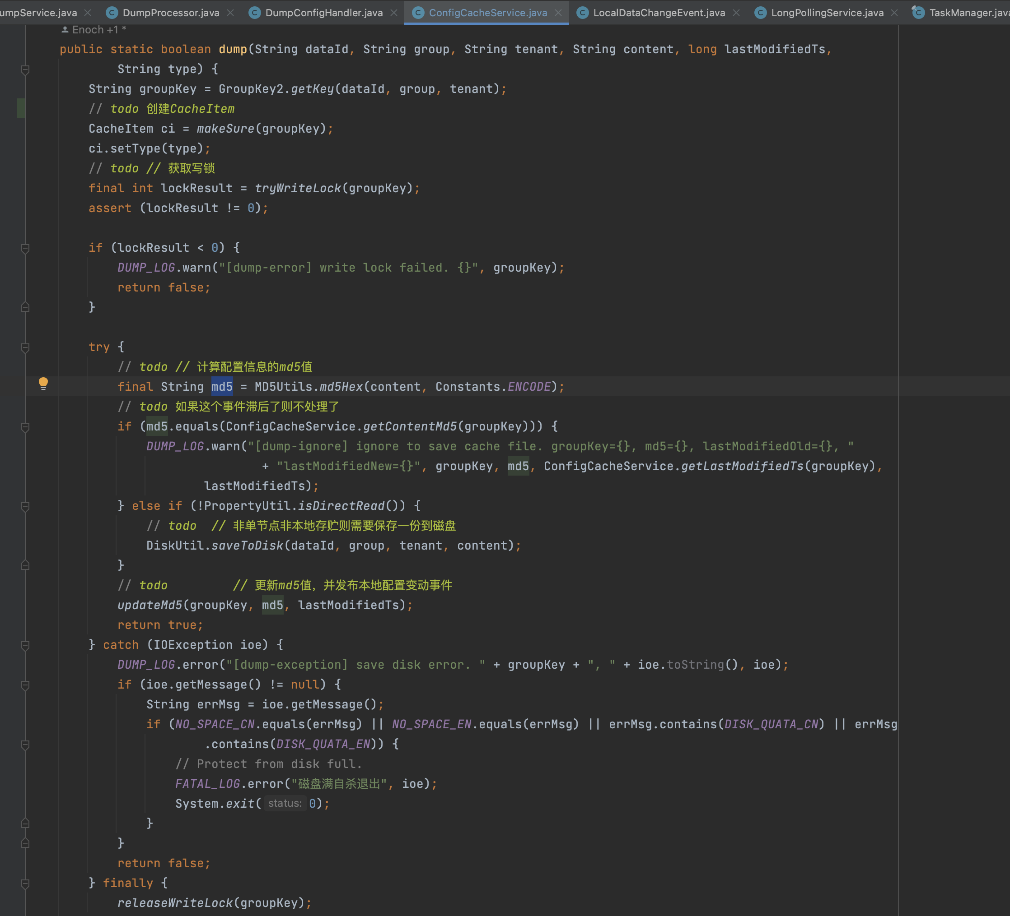Click the class icon on DumpConfigHandler.java tab

pos(254,13)
